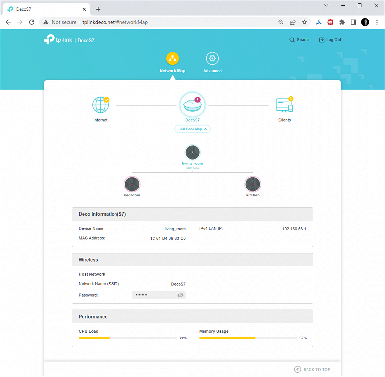Screen dimensions: 385x377
Task: Click the Search button in header
Action: click(x=299, y=40)
